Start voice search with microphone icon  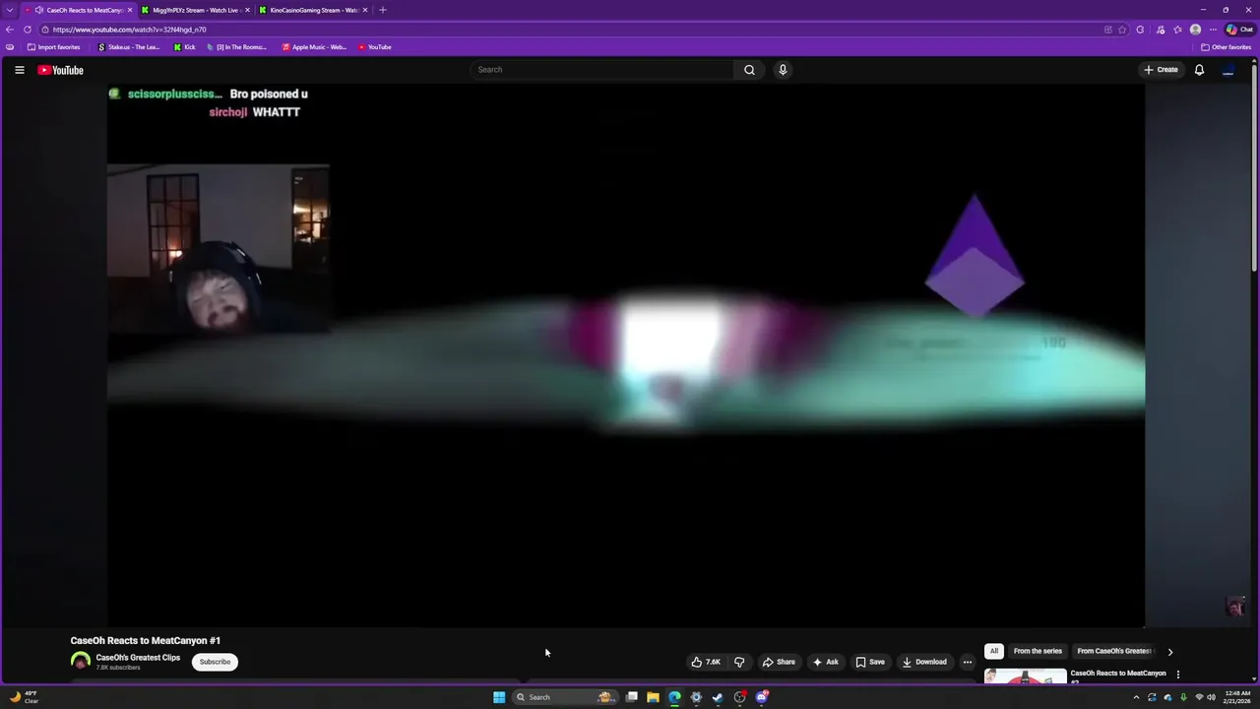pos(783,70)
